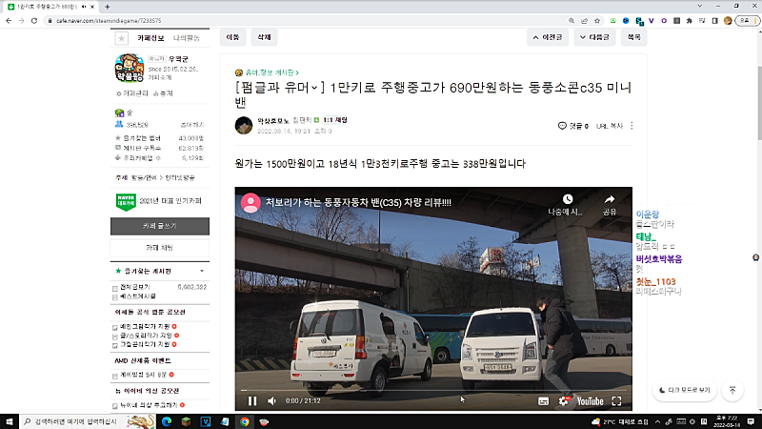
Task: Enter fullscreen mode in video player
Action: click(x=616, y=400)
